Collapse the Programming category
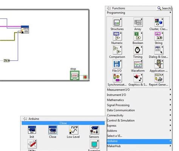The image size is (179, 151). [x=139, y=13]
